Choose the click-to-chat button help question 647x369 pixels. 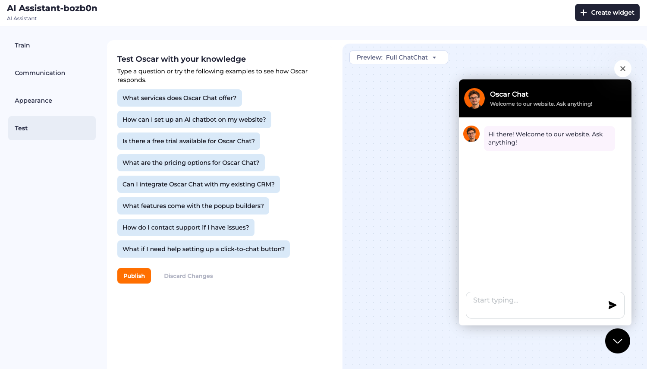[204, 249]
